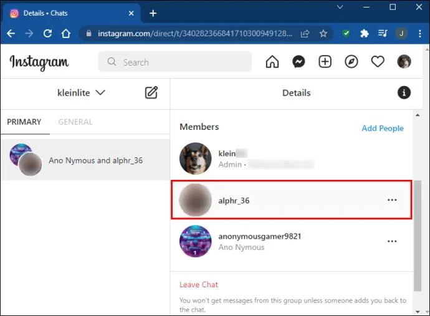The image size is (430, 316).
Task: Open the tab search dropdown arrow
Action: tap(340, 7)
